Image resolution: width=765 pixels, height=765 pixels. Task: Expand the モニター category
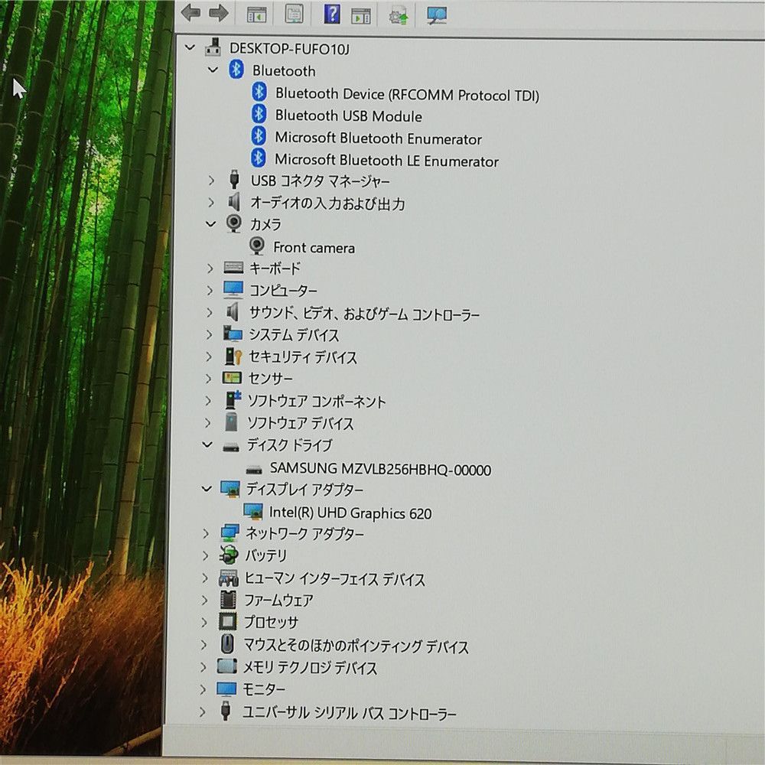(x=203, y=689)
